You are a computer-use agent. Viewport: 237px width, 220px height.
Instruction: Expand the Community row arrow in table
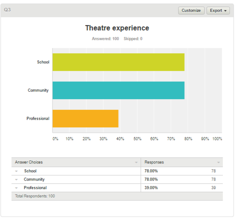pyautogui.click(x=17, y=179)
